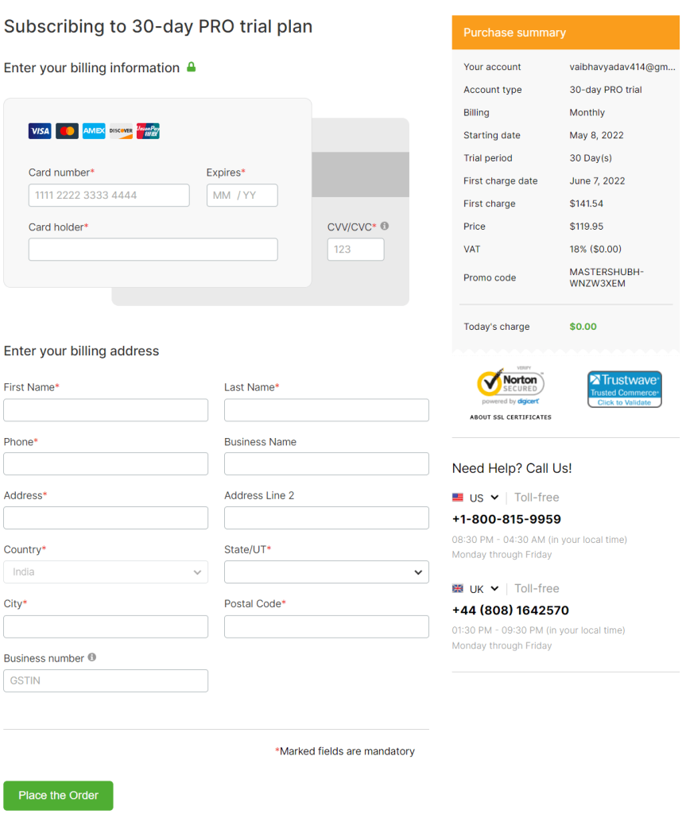The image size is (686, 814).
Task: Click the Marked fields are mandatory note
Action: 345,751
